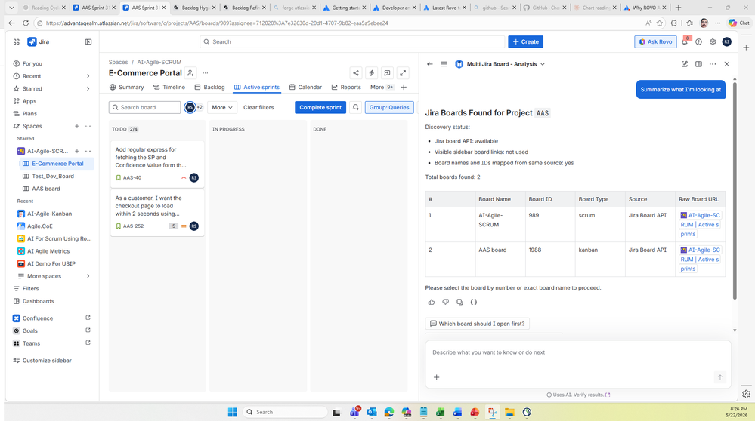Focus the Search board field
This screenshot has height=421, width=755.
pyautogui.click(x=144, y=108)
